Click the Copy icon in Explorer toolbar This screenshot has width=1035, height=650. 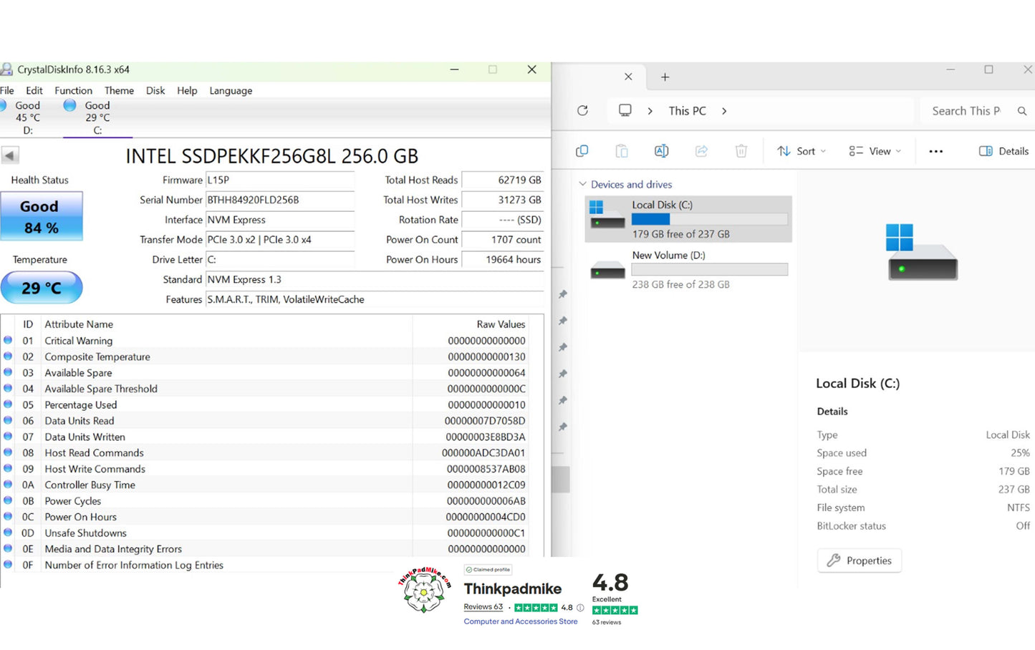(x=582, y=151)
